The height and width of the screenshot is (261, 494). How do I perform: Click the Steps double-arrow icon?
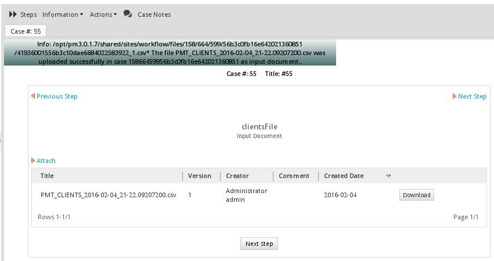(x=13, y=14)
